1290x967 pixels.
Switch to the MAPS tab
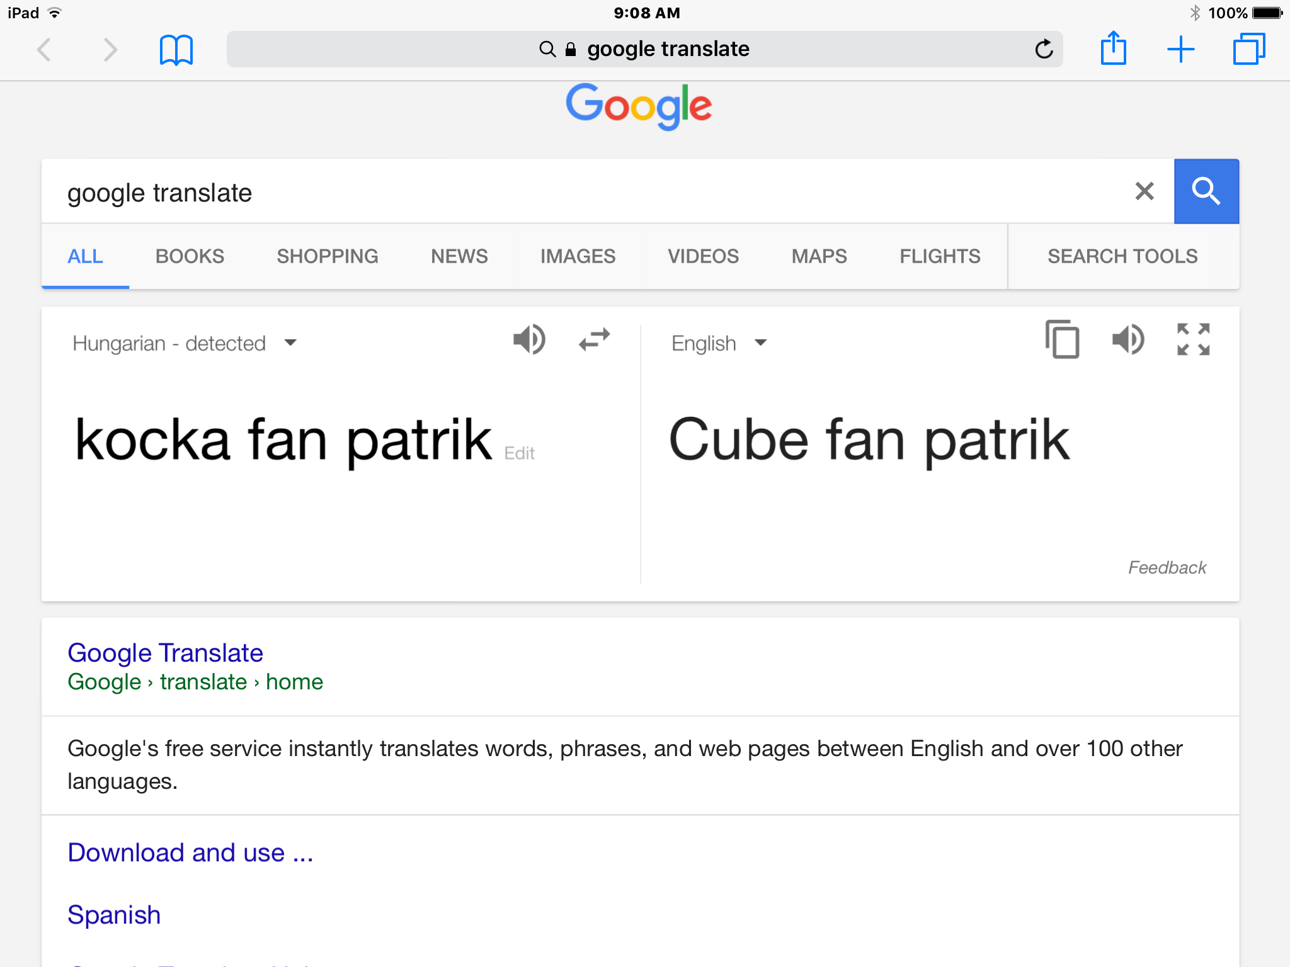[x=819, y=256]
